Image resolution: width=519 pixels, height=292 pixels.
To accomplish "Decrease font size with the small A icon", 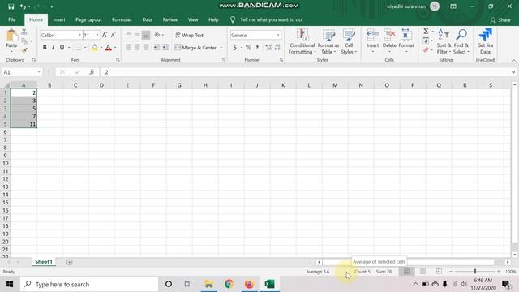I will 114,35.
